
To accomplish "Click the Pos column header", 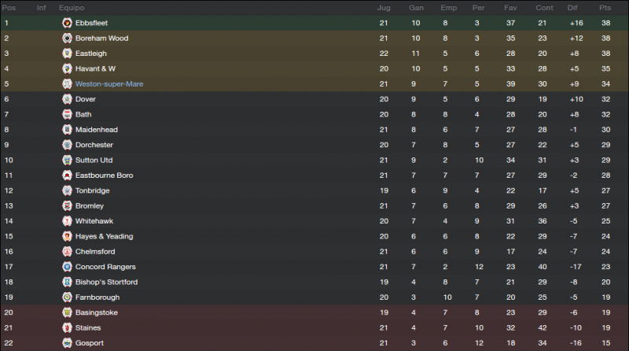I will click(x=9, y=8).
